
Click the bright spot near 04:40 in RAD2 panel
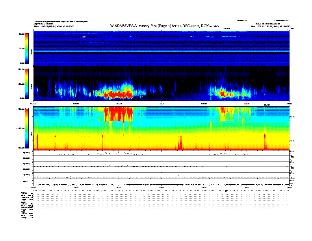84,37
